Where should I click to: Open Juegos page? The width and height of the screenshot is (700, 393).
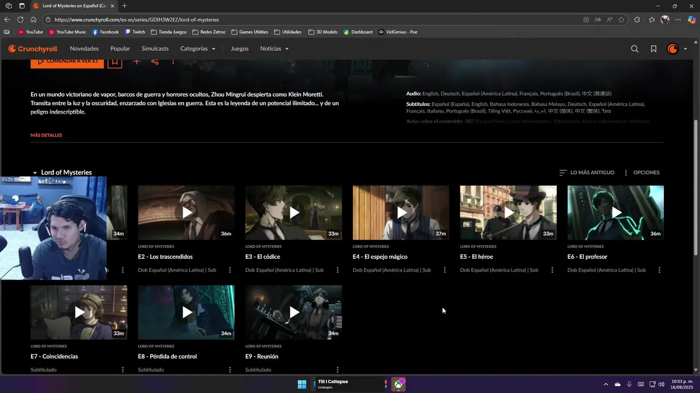pos(240,49)
